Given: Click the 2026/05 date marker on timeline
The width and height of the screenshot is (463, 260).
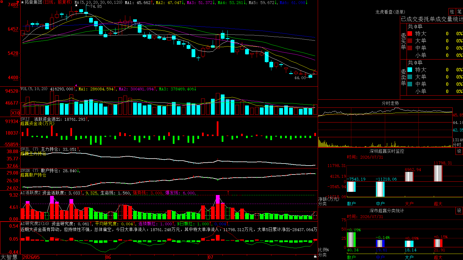Looking at the screenshot, I should coord(31,257).
